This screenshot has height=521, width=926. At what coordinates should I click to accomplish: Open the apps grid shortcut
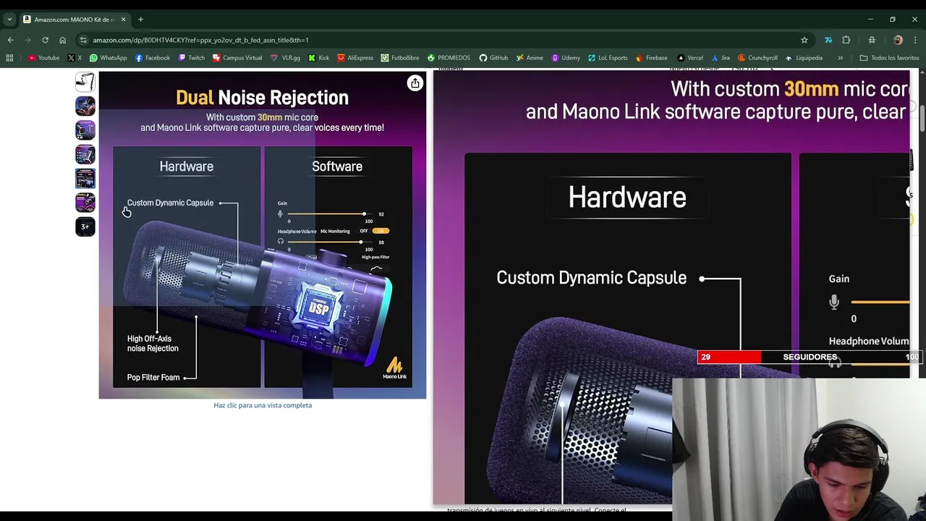9,58
